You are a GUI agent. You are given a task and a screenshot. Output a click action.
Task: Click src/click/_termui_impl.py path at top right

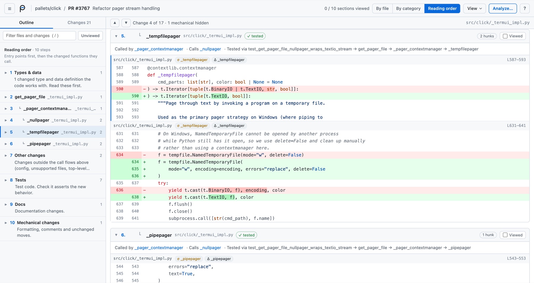[498, 23]
